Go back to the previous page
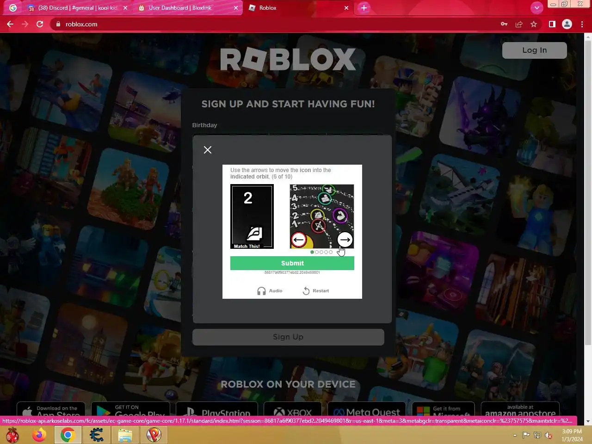This screenshot has width=592, height=444. (10, 24)
